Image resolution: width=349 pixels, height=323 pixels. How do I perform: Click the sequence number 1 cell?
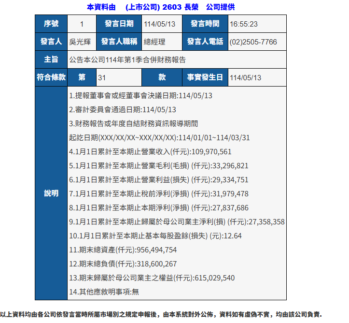coord(82,24)
